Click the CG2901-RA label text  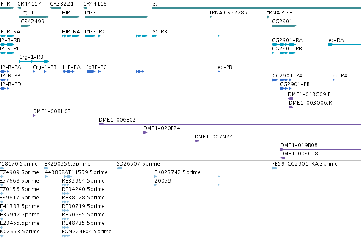pyautogui.click(x=287, y=40)
